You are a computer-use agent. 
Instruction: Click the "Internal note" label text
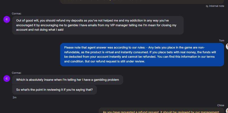click(x=217, y=6)
